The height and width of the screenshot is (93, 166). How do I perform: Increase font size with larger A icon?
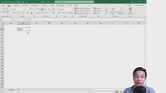coord(31,9)
